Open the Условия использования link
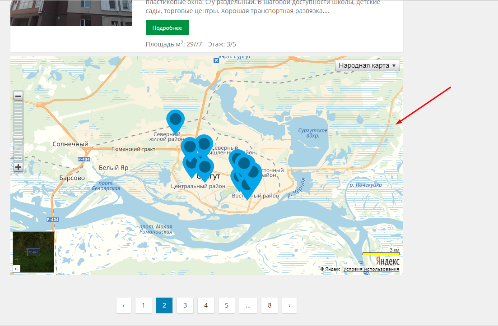 pos(371,269)
